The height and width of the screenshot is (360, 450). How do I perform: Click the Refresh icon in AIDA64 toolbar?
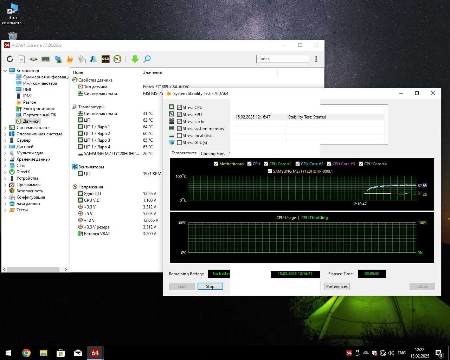(x=10, y=59)
